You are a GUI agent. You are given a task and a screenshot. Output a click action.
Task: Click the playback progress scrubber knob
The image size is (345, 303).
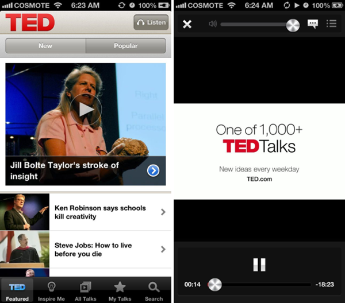coord(214,285)
